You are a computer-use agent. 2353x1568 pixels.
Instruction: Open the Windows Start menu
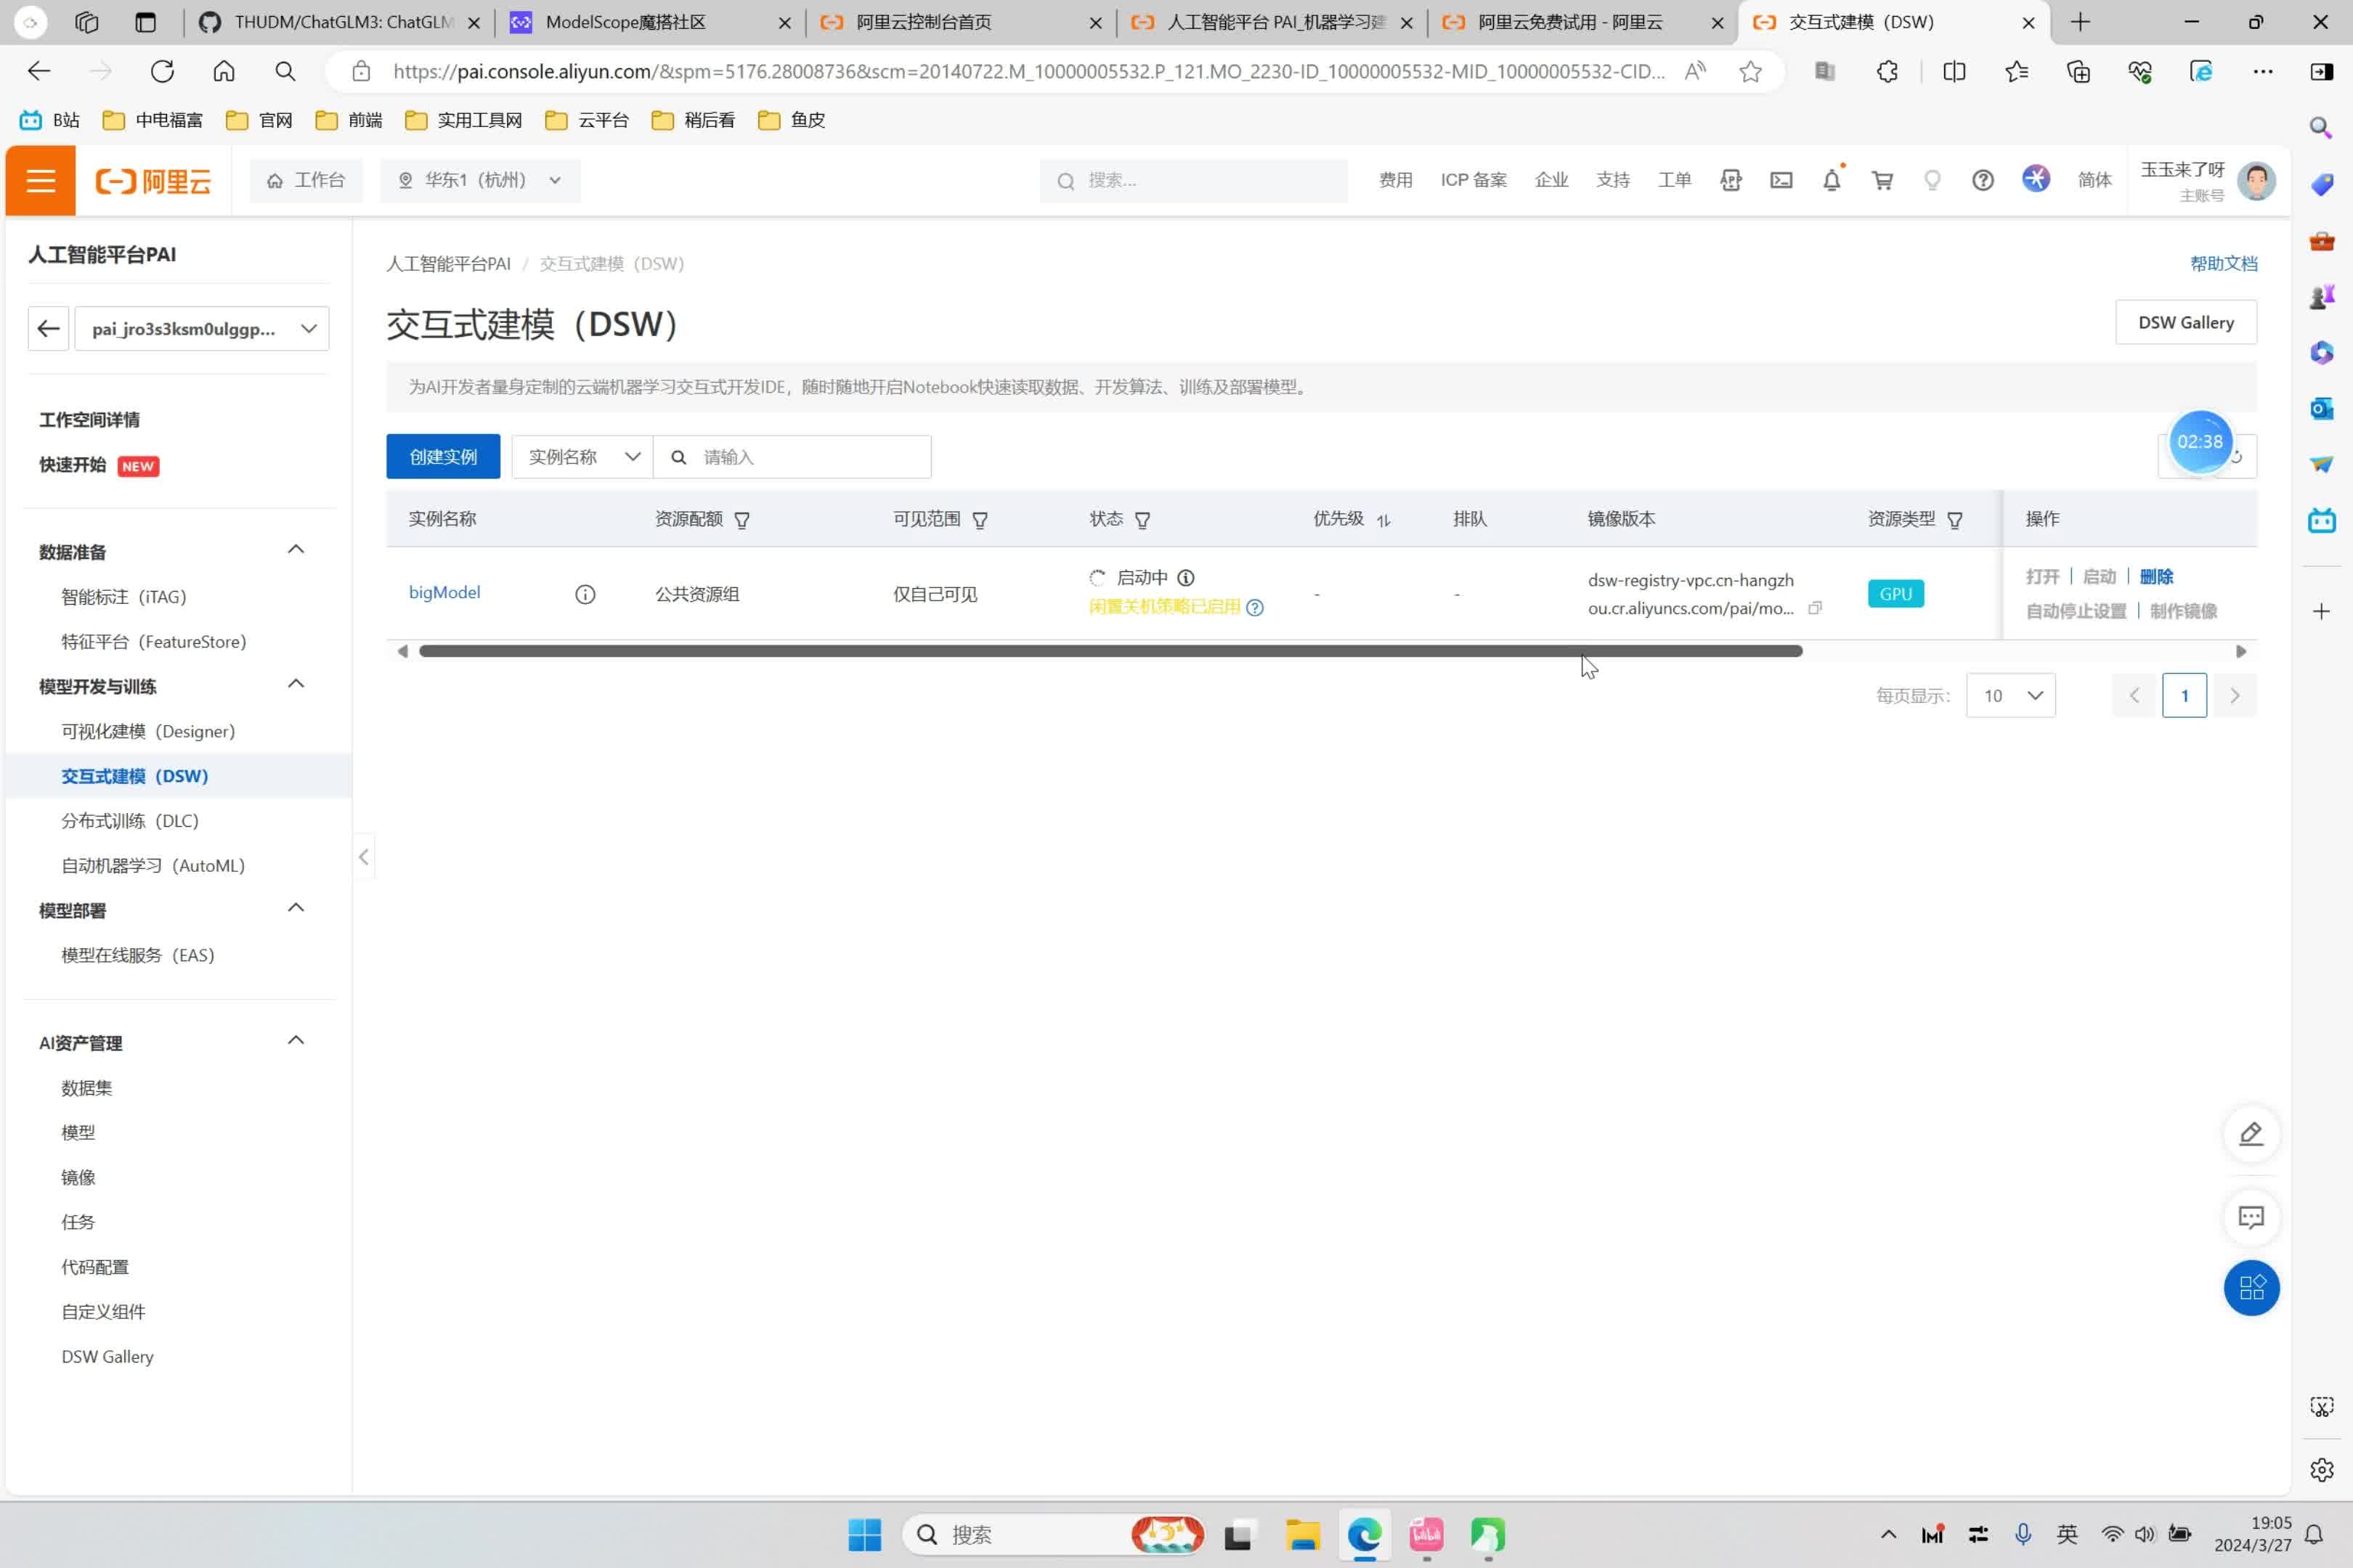coord(864,1534)
